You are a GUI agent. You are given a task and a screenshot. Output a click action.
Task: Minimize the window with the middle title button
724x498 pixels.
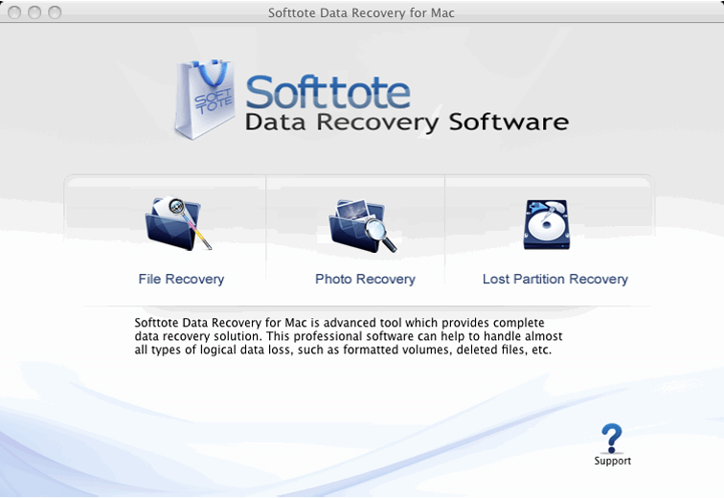(34, 12)
